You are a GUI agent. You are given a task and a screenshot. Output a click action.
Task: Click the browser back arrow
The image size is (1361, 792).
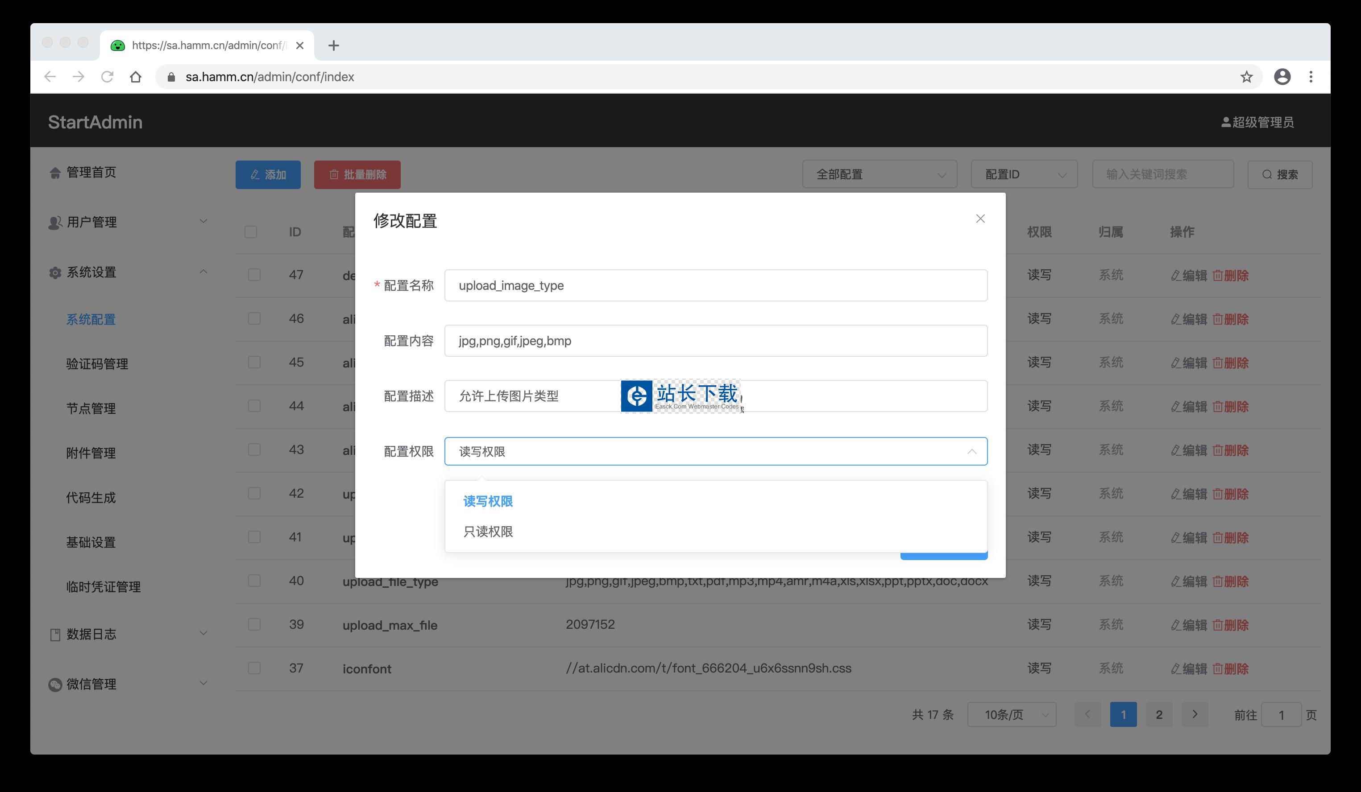click(50, 77)
